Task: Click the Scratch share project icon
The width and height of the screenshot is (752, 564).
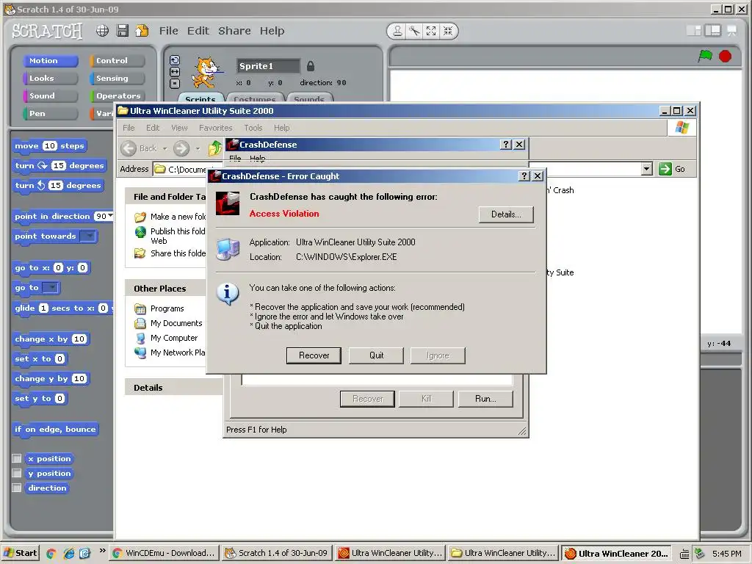Action: click(x=142, y=31)
